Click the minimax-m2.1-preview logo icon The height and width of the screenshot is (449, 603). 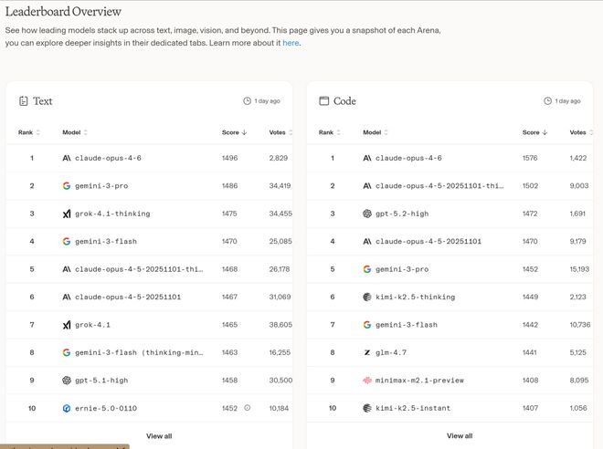(x=367, y=380)
